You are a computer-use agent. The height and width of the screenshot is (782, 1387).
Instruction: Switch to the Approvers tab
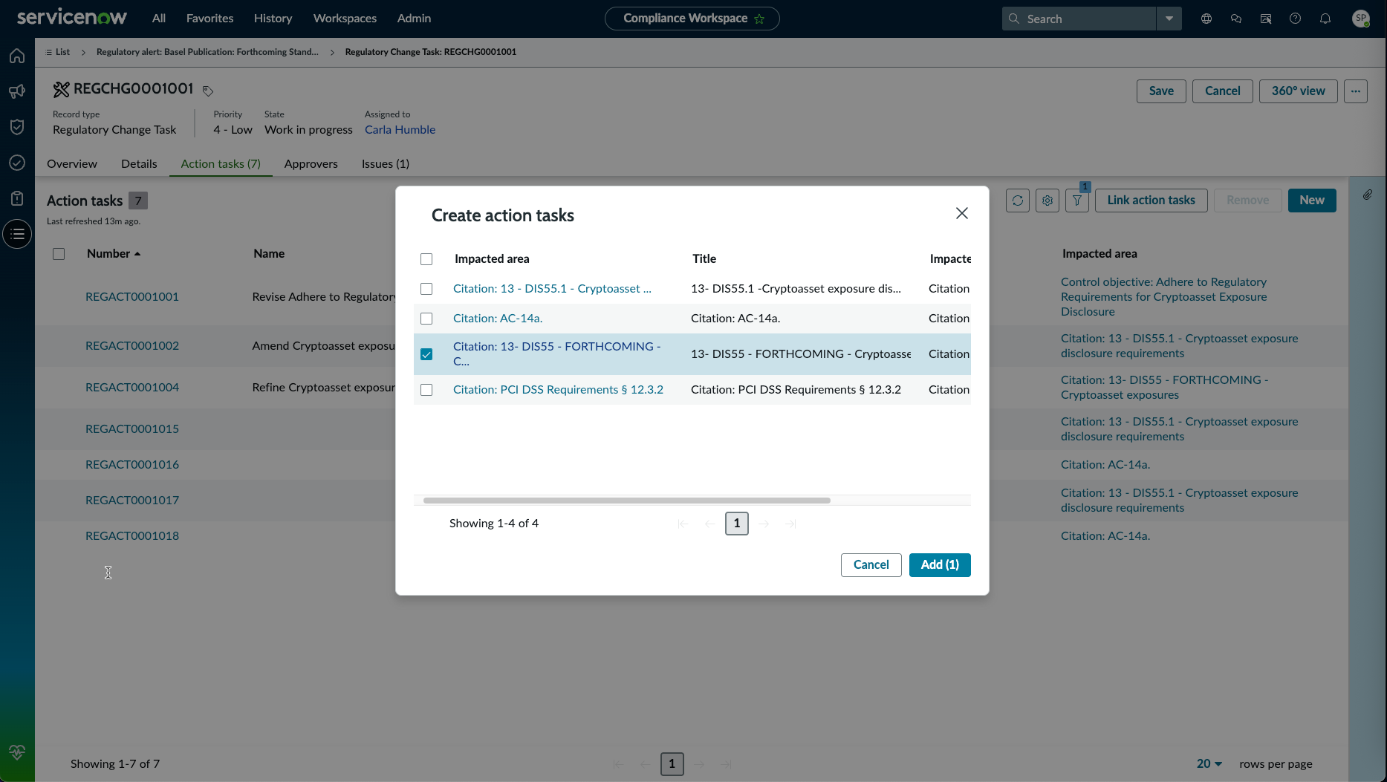coord(311,164)
